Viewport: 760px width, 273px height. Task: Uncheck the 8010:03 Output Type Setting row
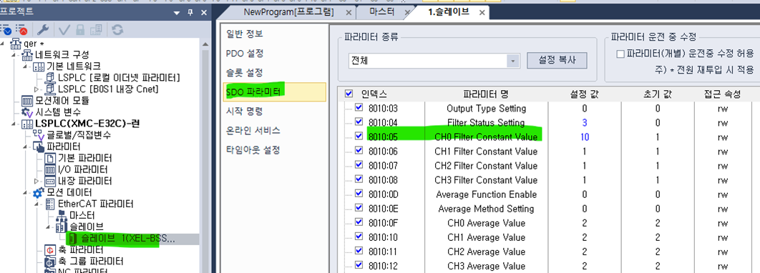pos(359,108)
